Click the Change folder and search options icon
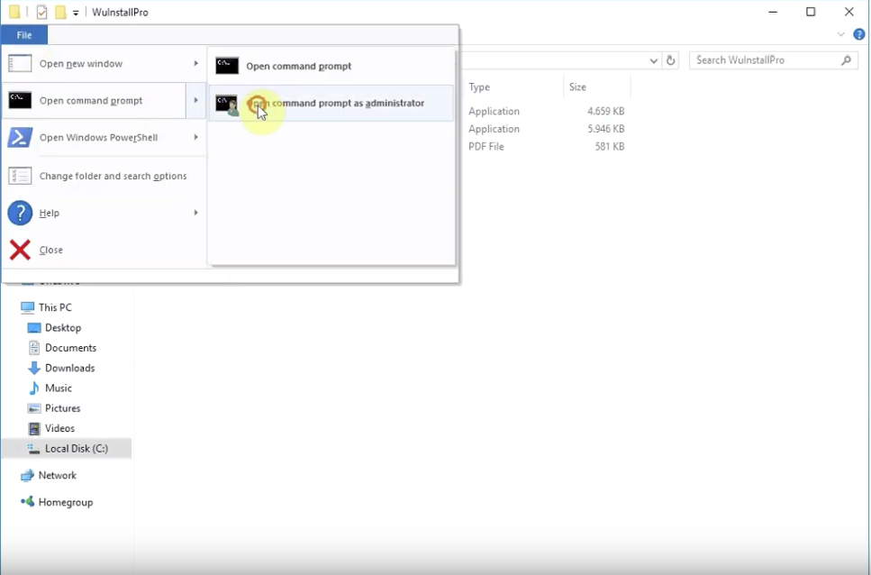The image size is (871, 575). coord(20,176)
